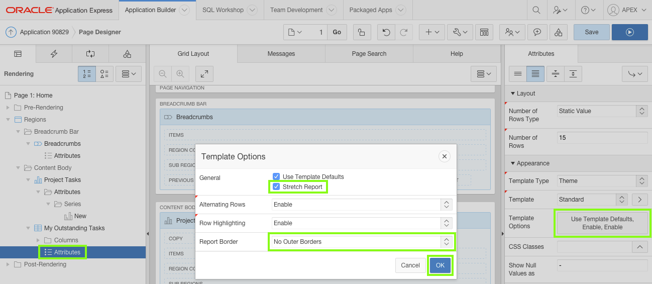Open the Report Border dropdown
This screenshot has width=652, height=284.
[362, 242]
